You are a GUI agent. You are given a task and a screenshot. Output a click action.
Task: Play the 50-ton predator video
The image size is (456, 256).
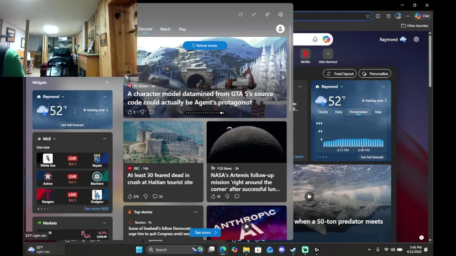[x=309, y=196]
